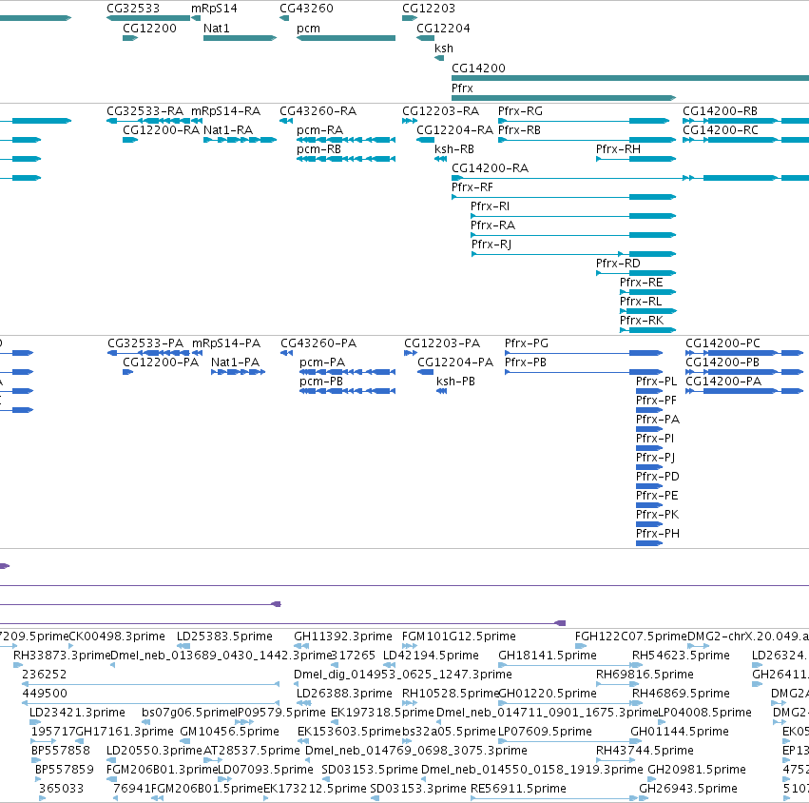The width and height of the screenshot is (809, 803).
Task: Select the Pfrx-PH protein label
Action: [x=658, y=534]
